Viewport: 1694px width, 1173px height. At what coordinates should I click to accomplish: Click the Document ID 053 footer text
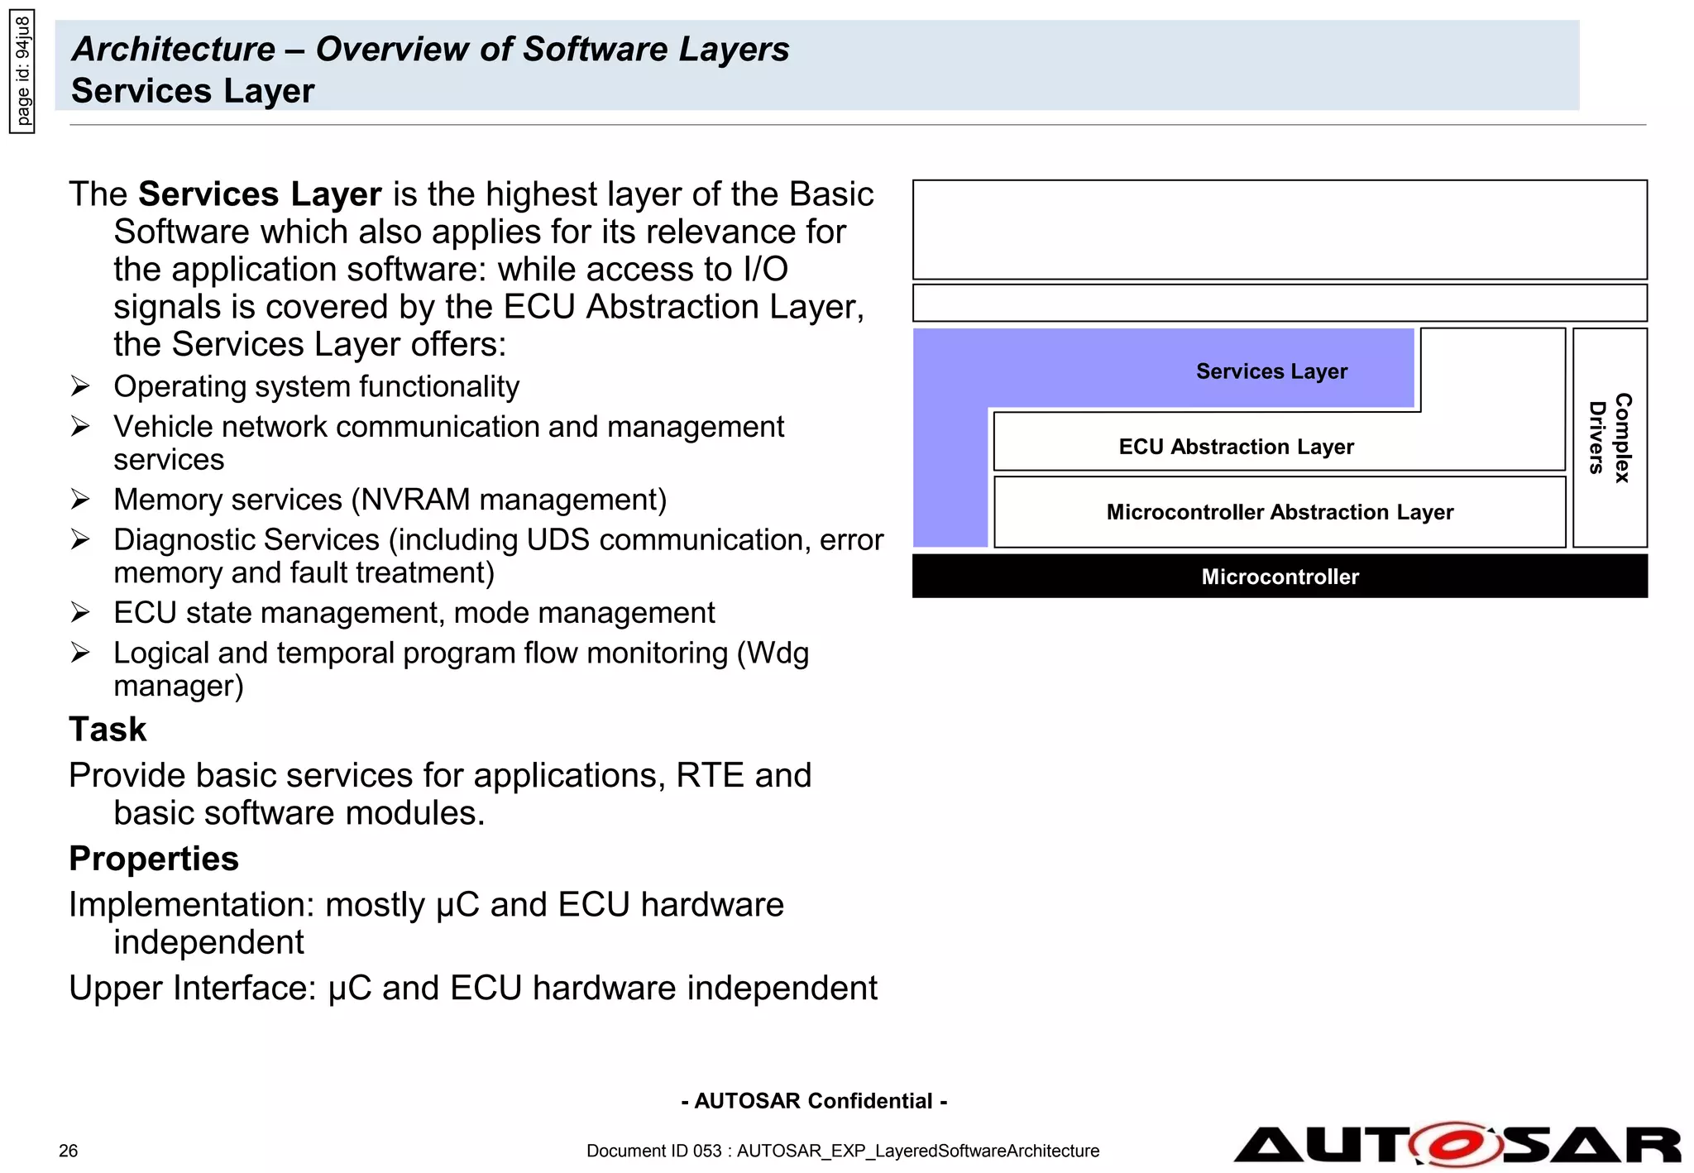tap(843, 1151)
